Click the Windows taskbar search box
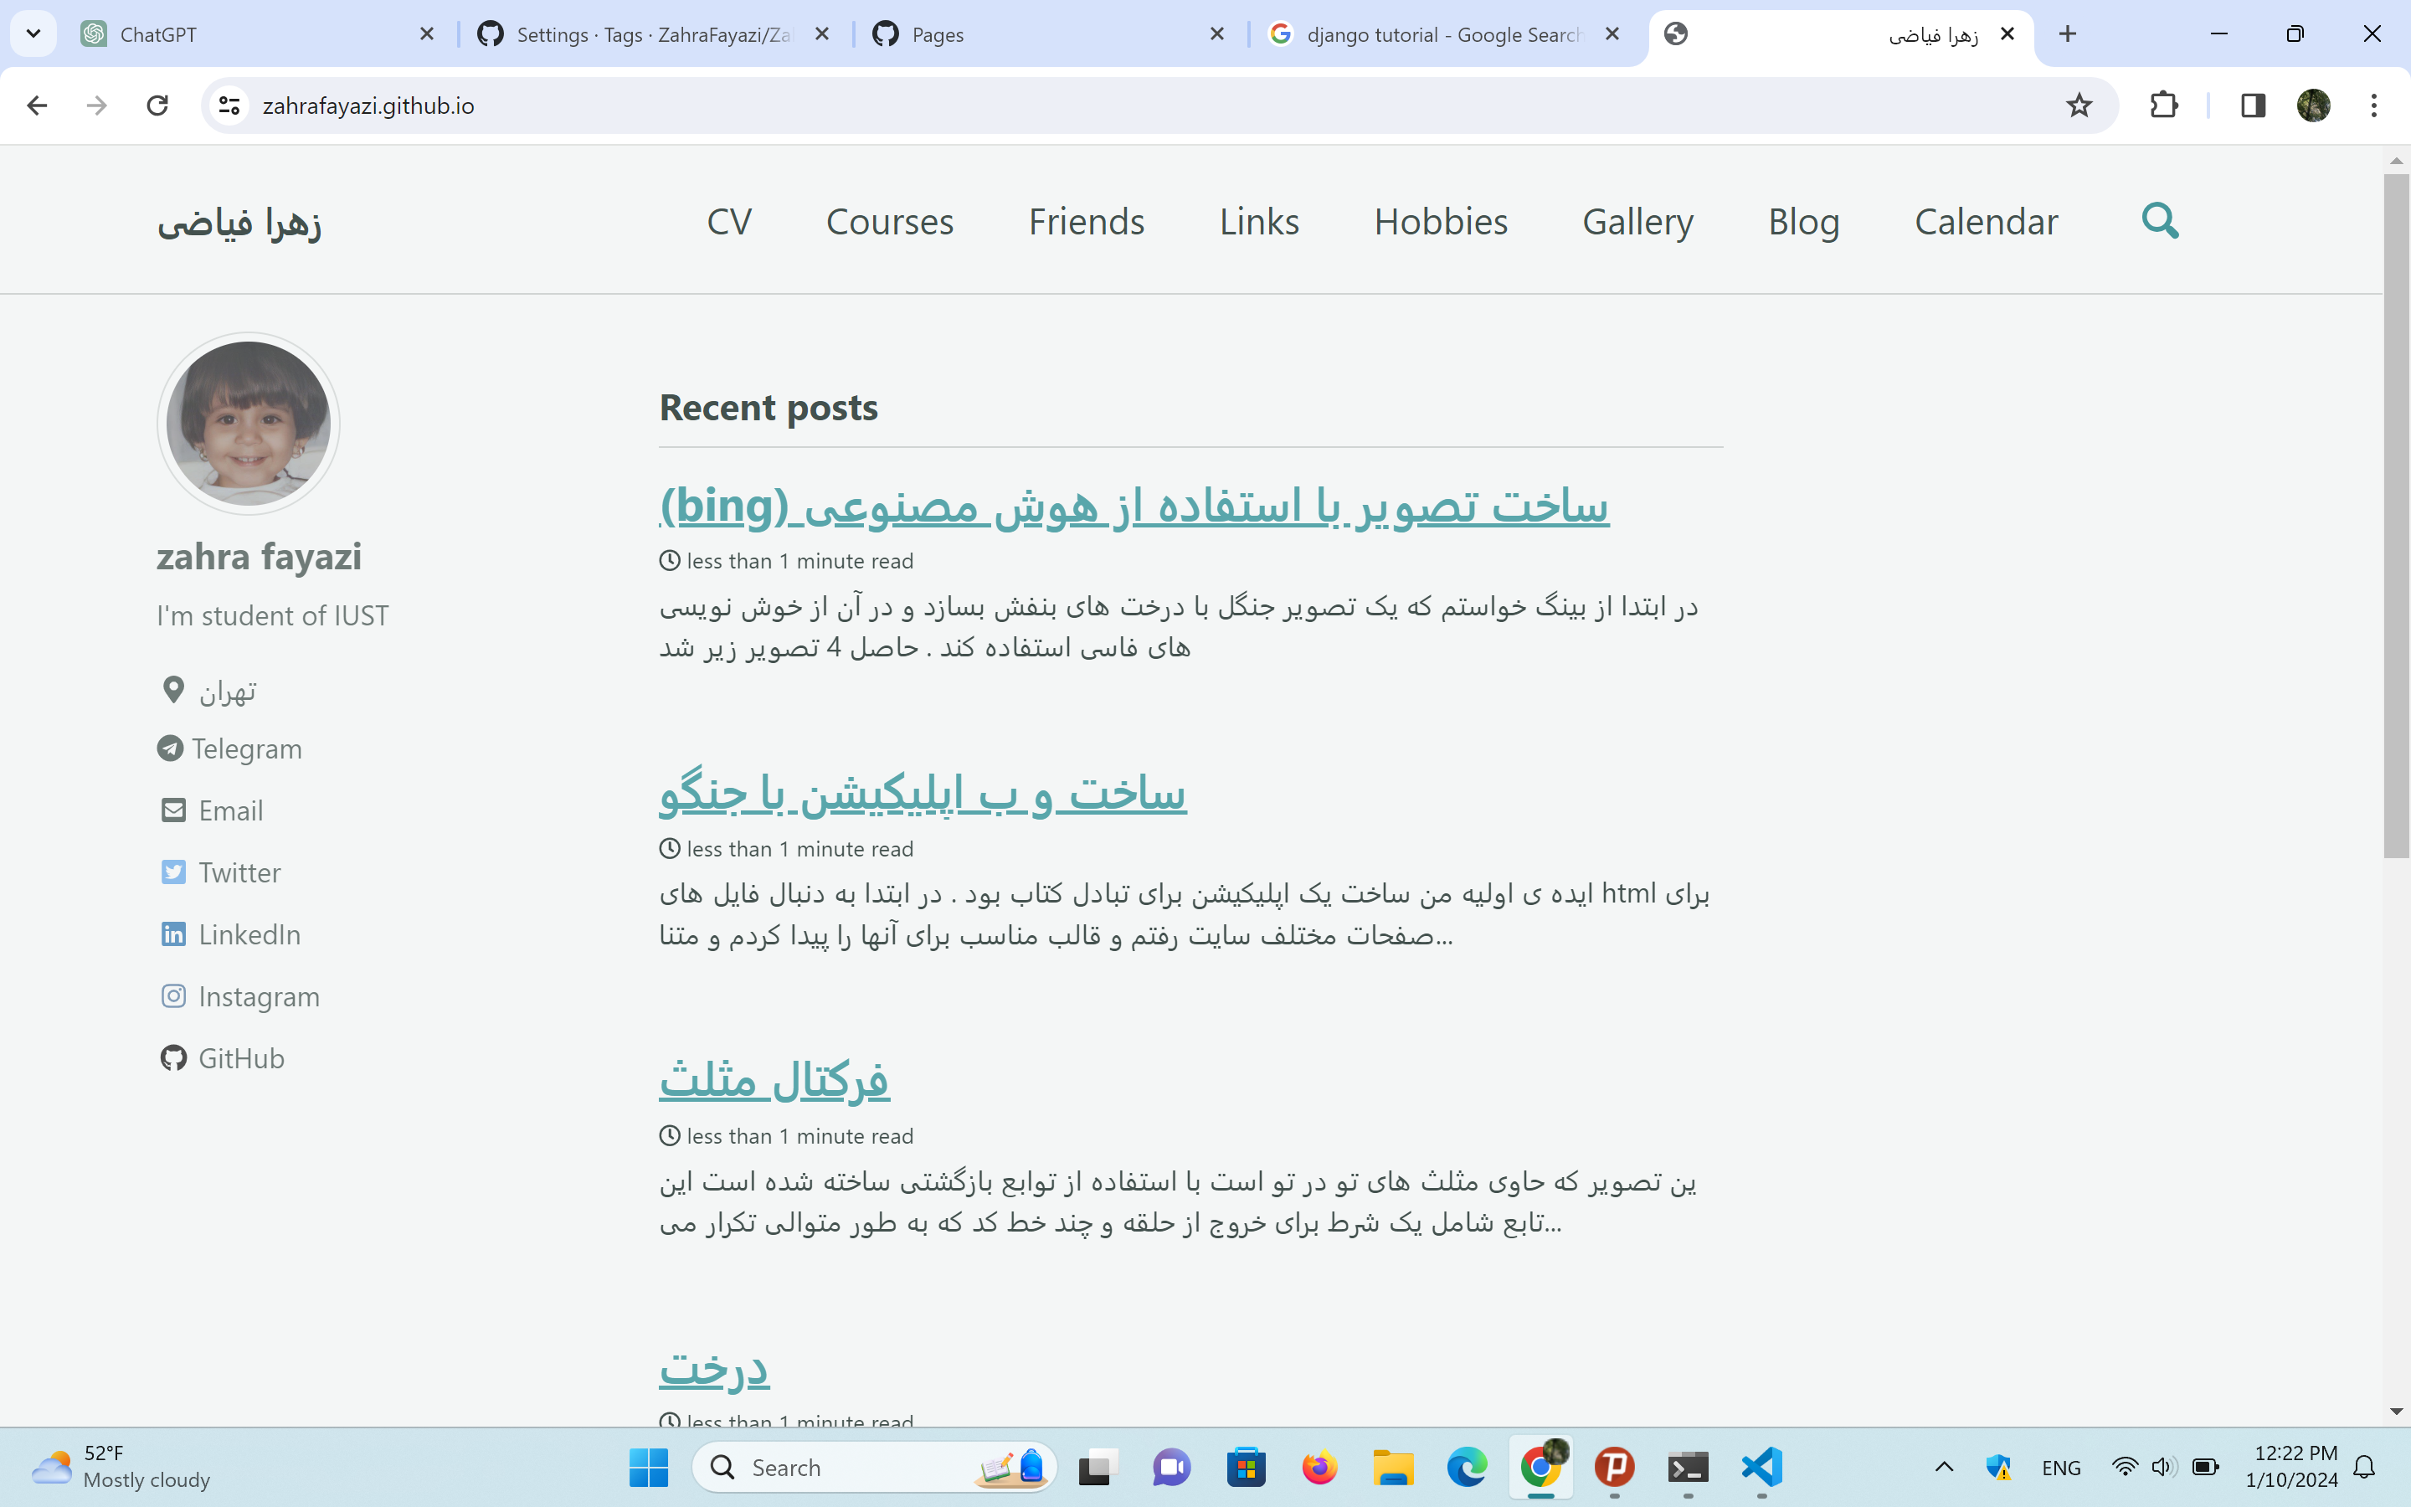 [856, 1467]
